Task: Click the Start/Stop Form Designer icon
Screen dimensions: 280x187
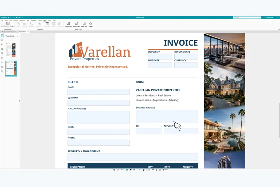Action: 8,24
